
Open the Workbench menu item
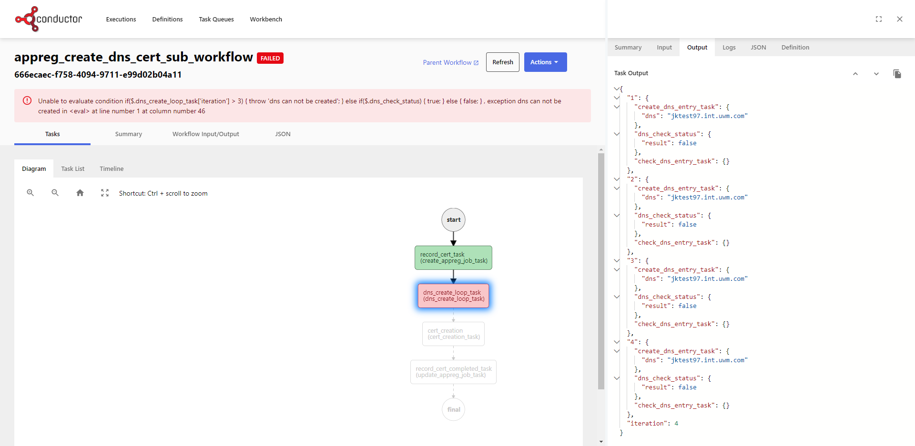click(265, 19)
